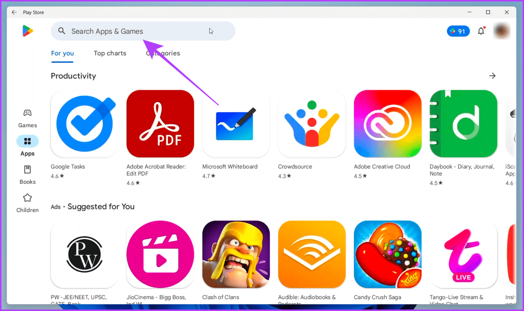This screenshot has height=311, width=524.
Task: Click the Suggested for You heading
Action: pyautogui.click(x=101, y=207)
